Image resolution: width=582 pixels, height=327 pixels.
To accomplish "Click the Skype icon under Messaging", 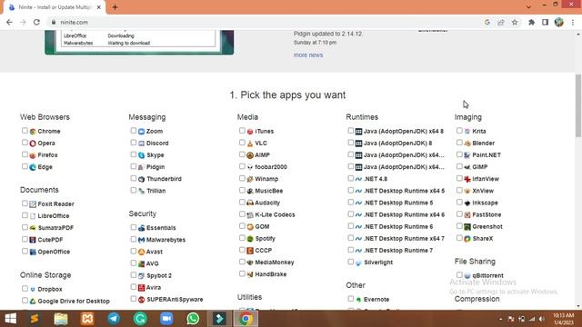I will (142, 155).
